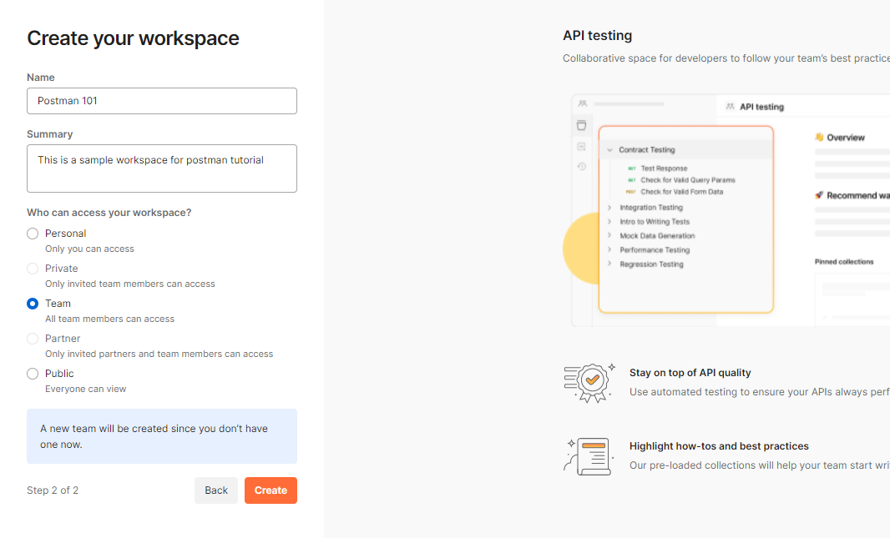Viewport: 890px width, 538px height.
Task: Expand Mock Data Generation chevron
Action: point(609,236)
